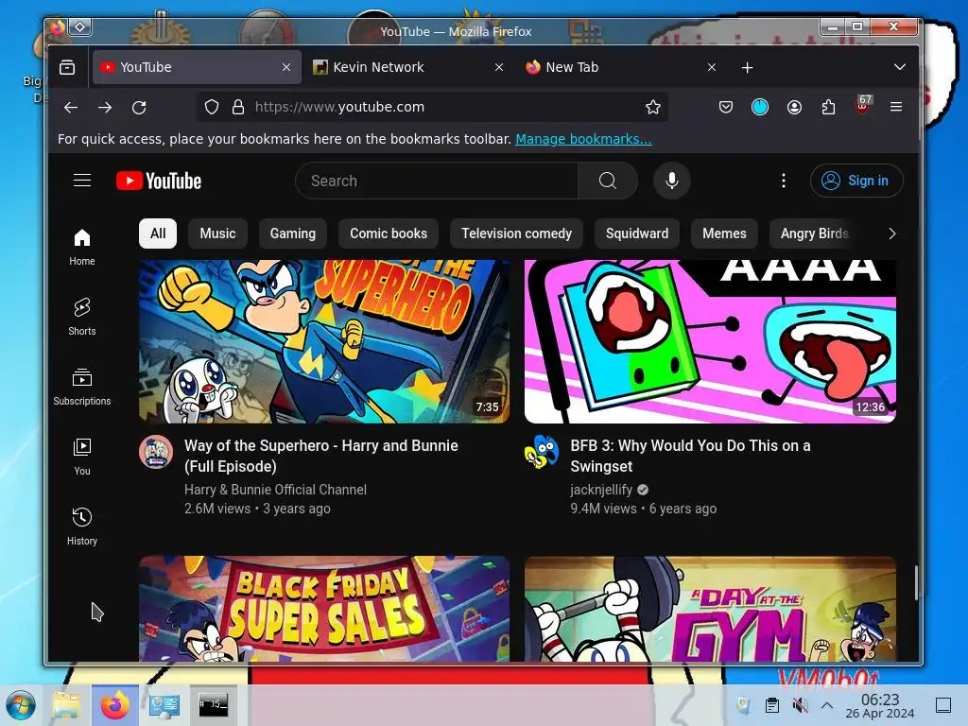Open Subscriptions in the sidebar

pyautogui.click(x=82, y=387)
